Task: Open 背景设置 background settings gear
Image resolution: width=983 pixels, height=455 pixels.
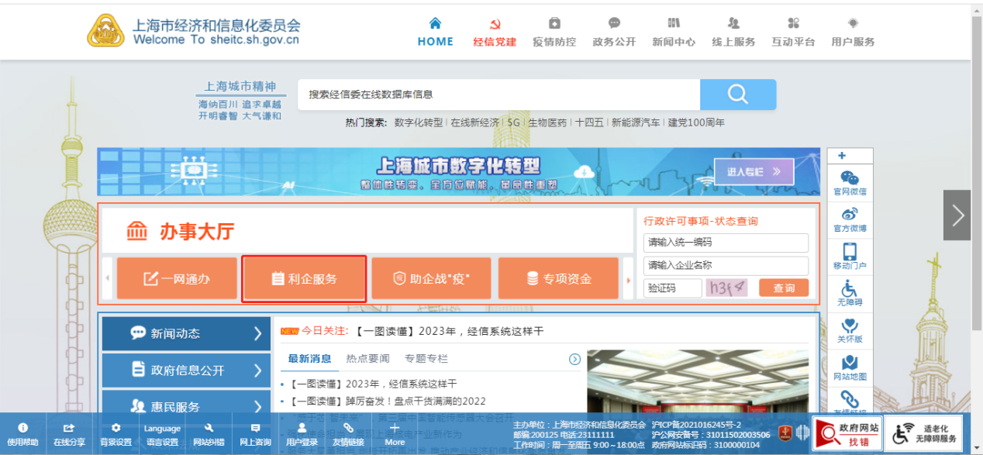Action: pos(116,434)
